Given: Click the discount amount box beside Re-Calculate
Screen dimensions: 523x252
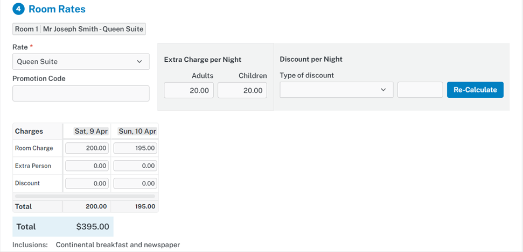Looking at the screenshot, I should (x=420, y=90).
